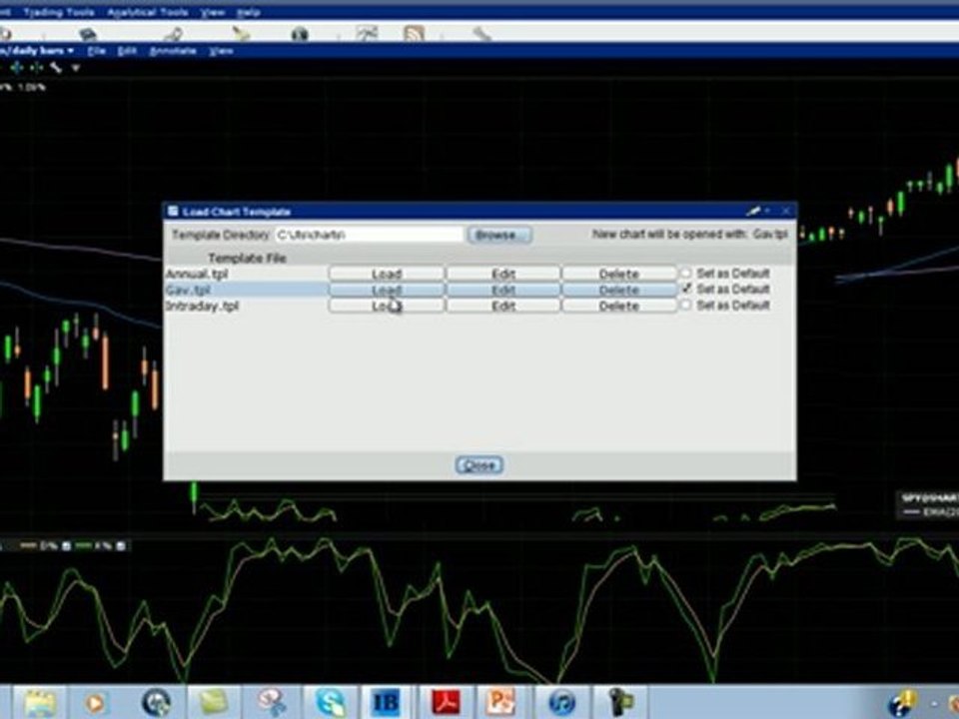Screen dimensions: 959x719
Task: Open the Help menu
Action: pyautogui.click(x=249, y=12)
